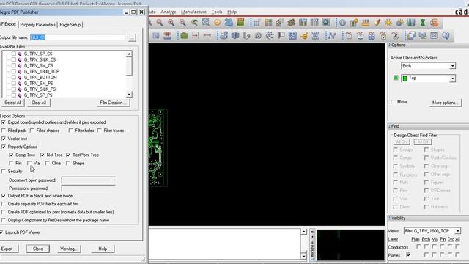
Task: Toggle the Vector text checkbox
Action: (x=4, y=139)
